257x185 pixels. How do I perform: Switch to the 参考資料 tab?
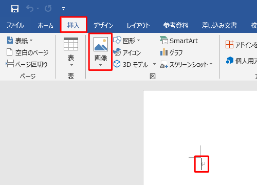click(176, 25)
